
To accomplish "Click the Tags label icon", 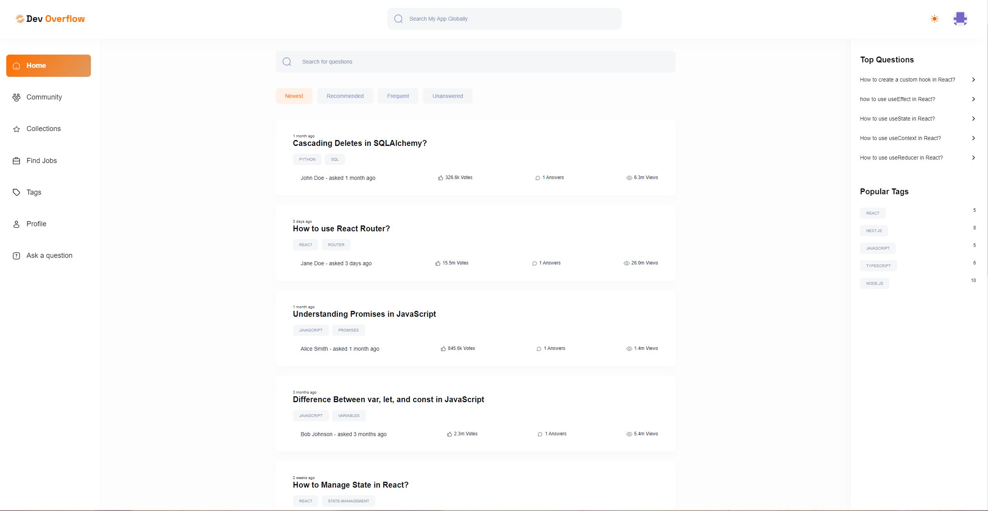I will point(16,192).
